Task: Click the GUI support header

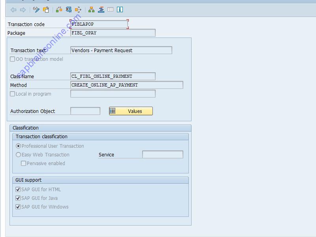Action: click(x=100, y=180)
